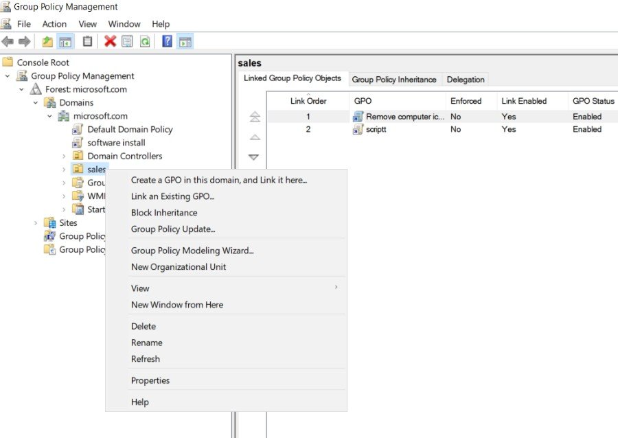Move link up with single up arrow
Screen dimensions: 618x438
coord(255,137)
